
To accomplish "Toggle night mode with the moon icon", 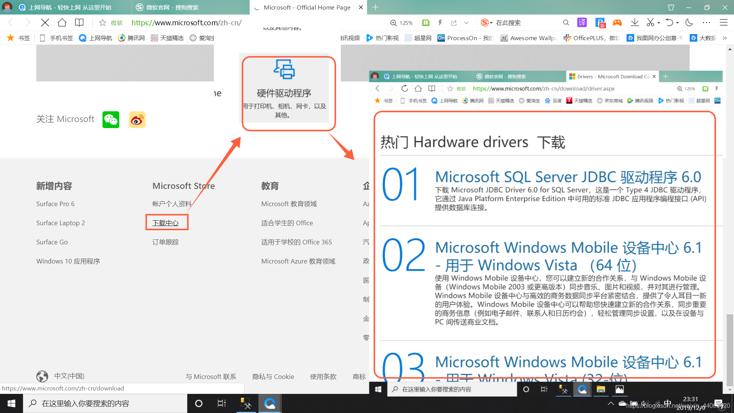I will (x=689, y=23).
